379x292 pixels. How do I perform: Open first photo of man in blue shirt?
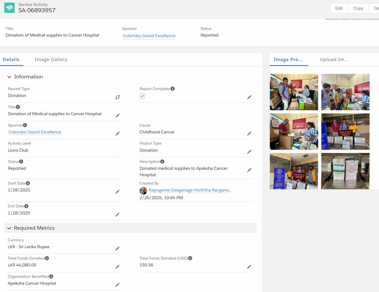[x=294, y=92]
